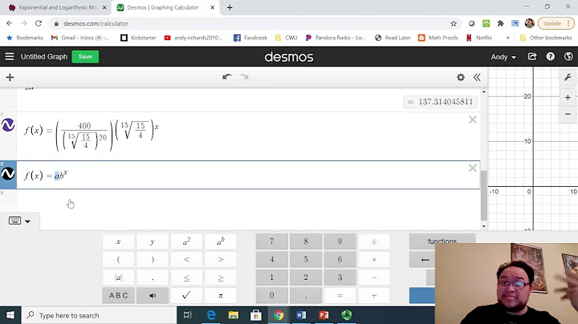Screen dimensions: 578x324
Task: Open expression list settings gear
Action: (x=461, y=77)
